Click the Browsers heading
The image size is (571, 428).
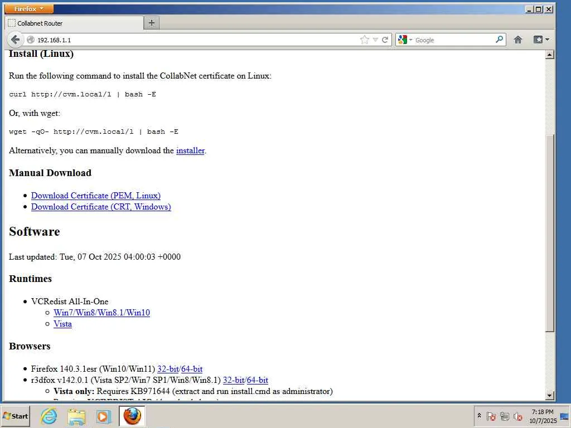(30, 346)
